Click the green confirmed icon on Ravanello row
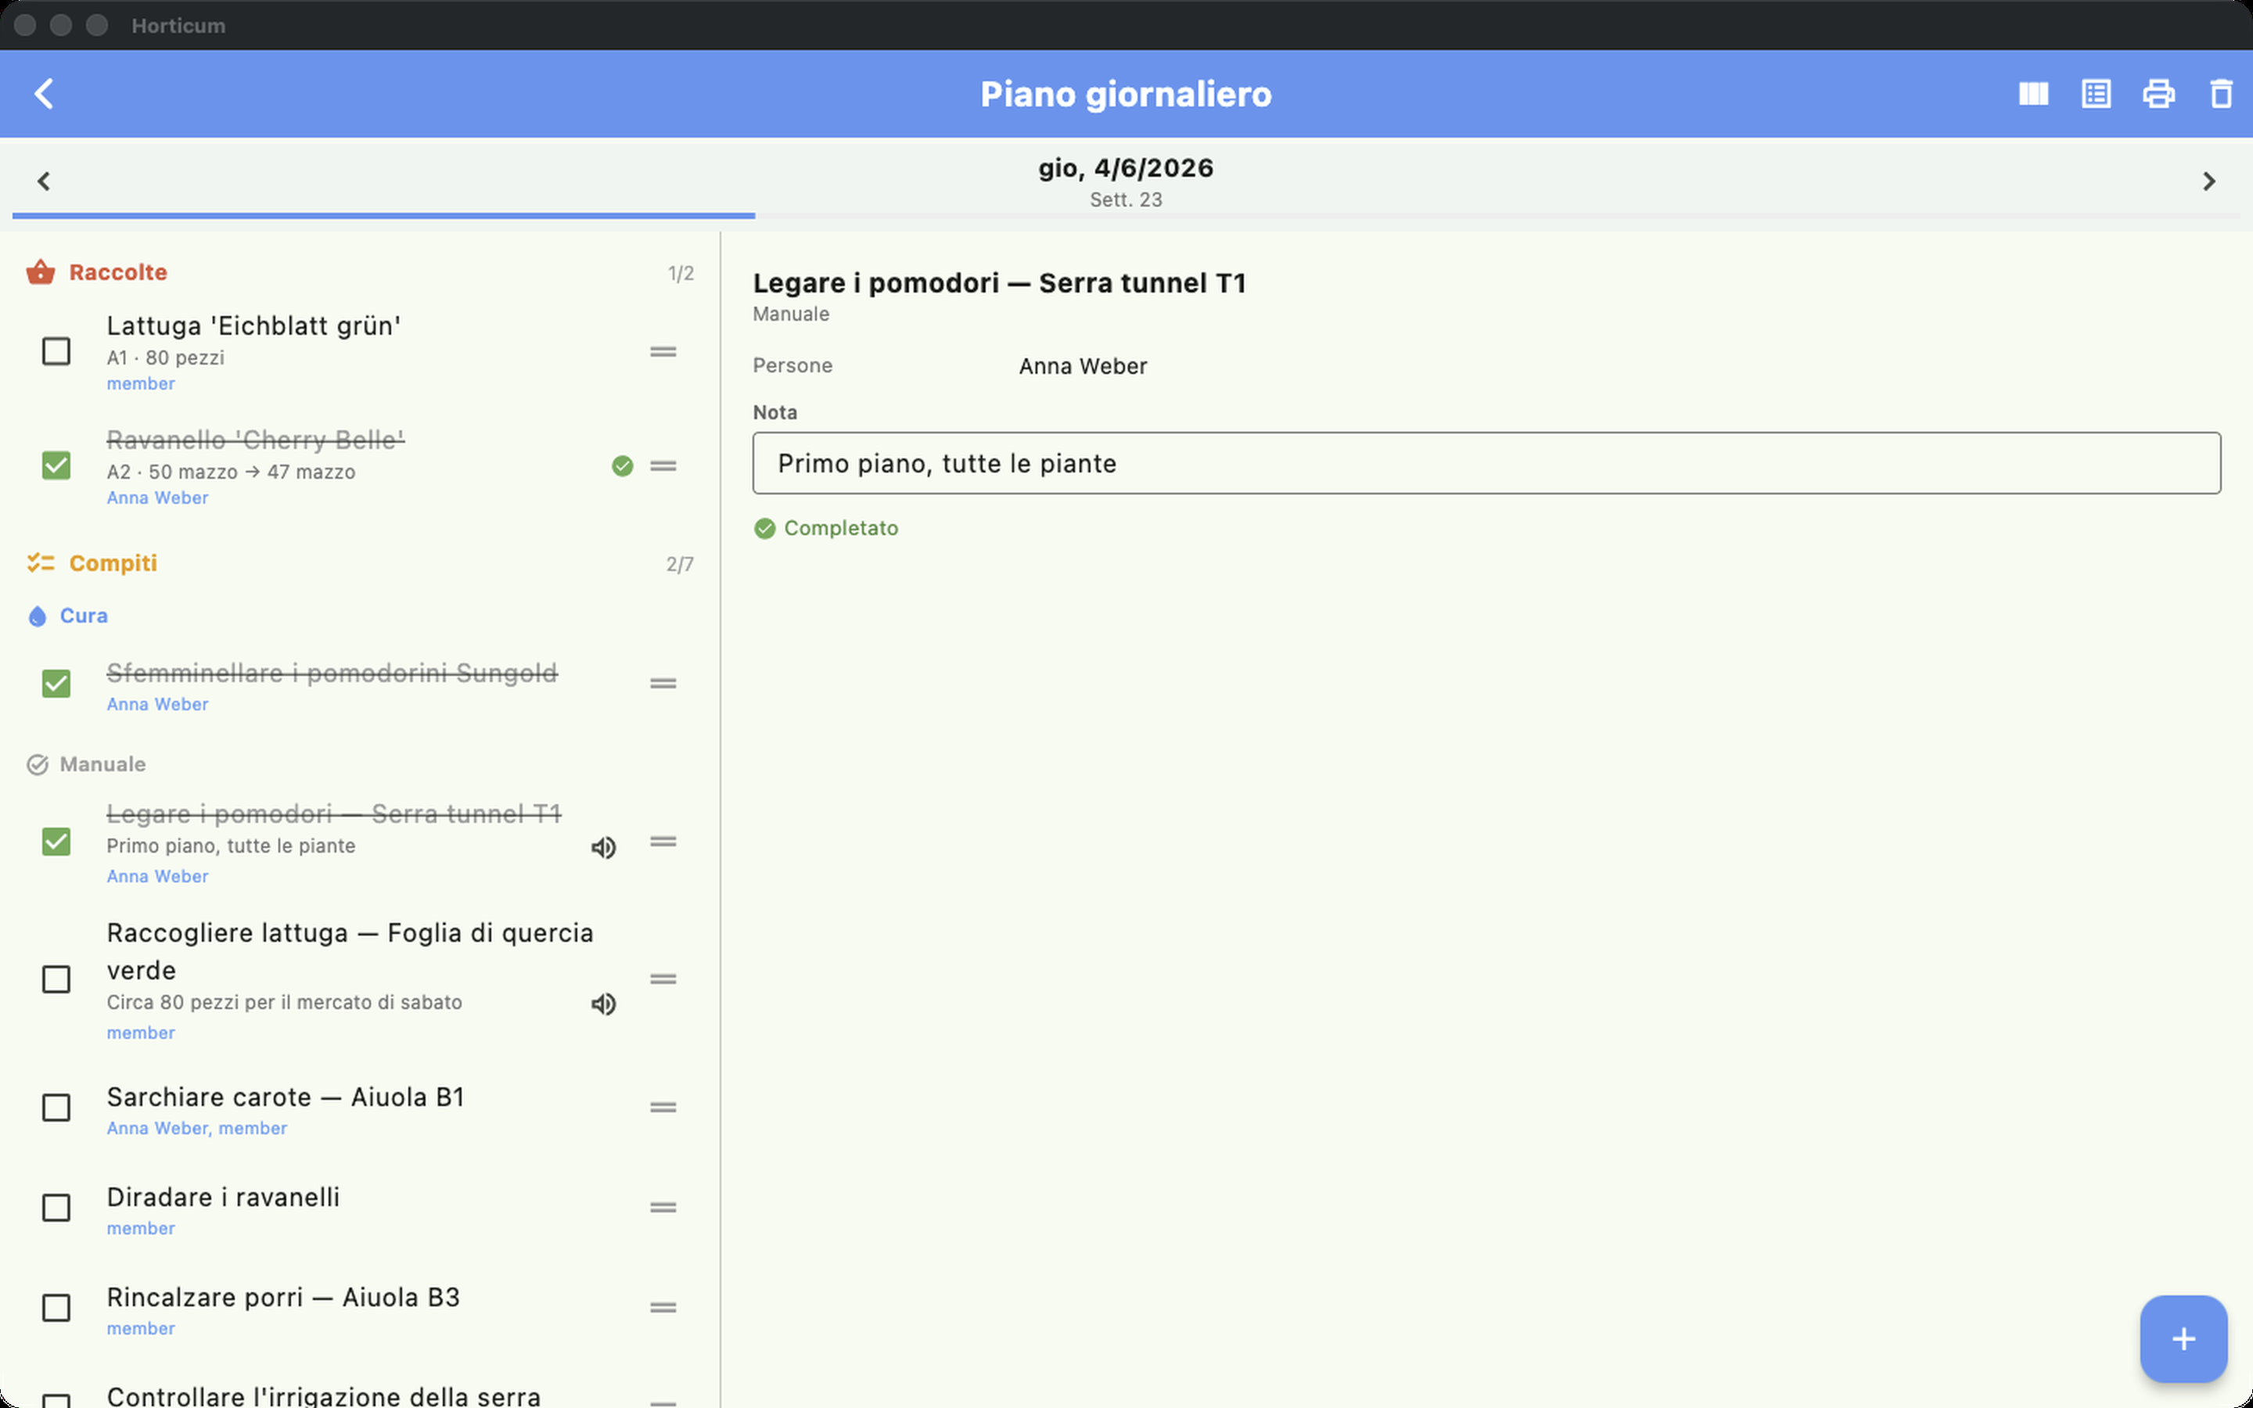Screen dimensions: 2253x1408 pos(622,465)
